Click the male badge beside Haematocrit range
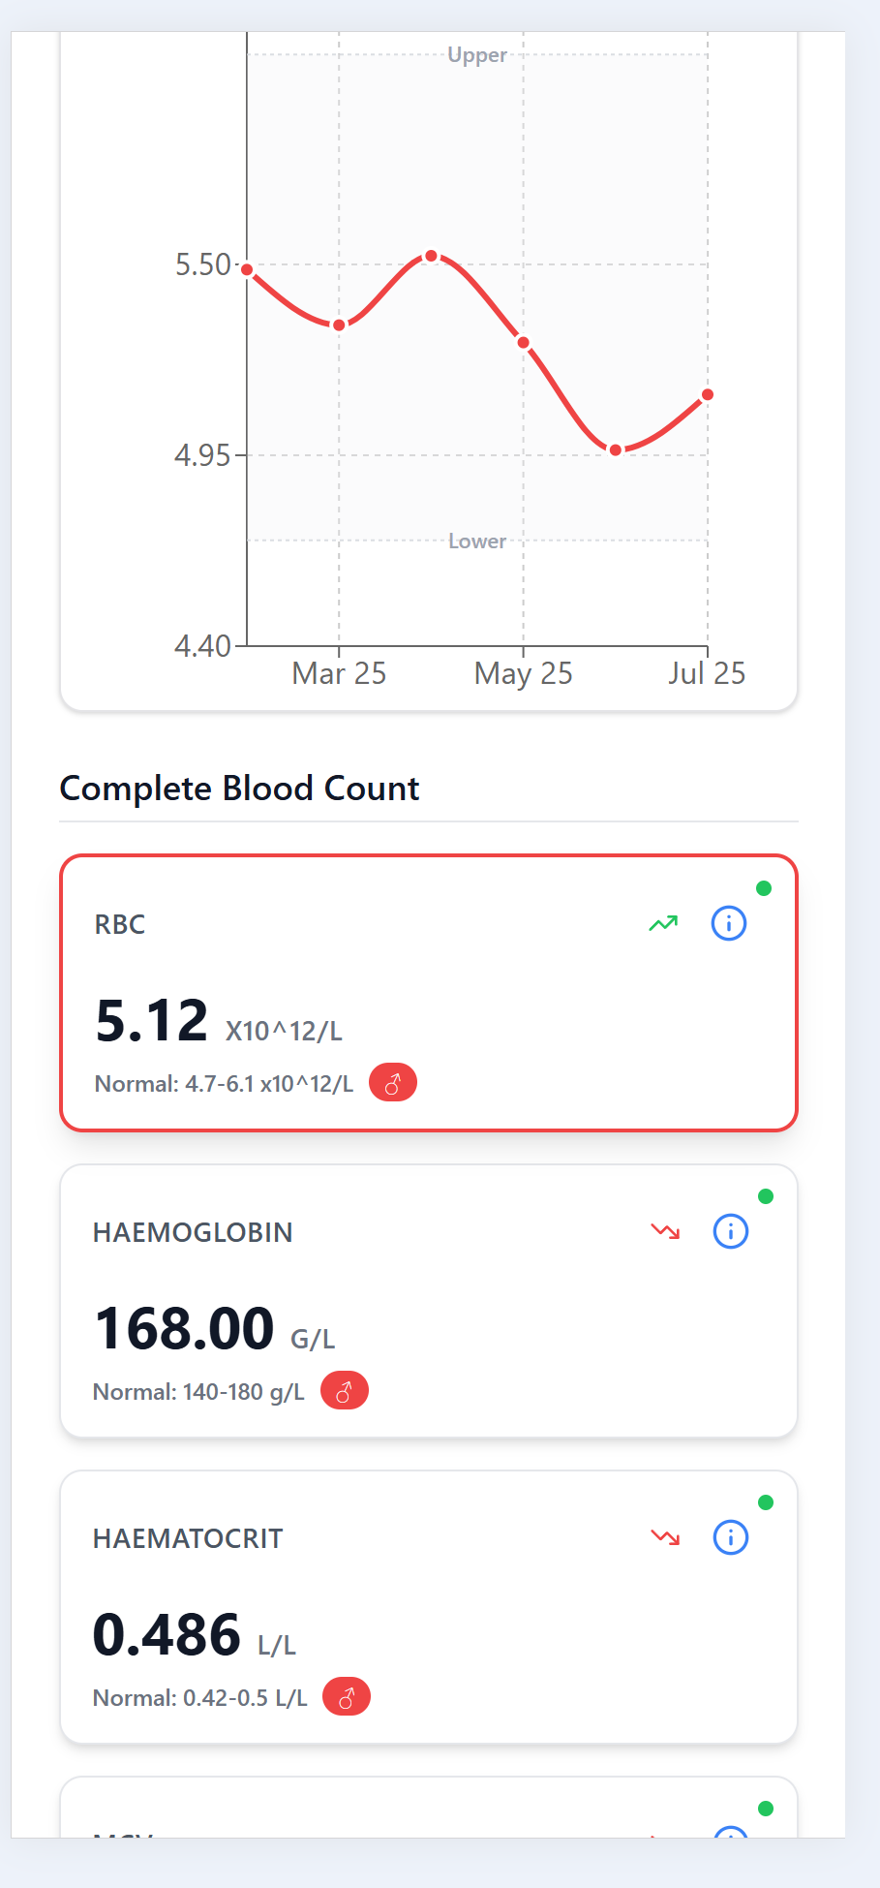The width and height of the screenshot is (880, 1888). click(x=347, y=1697)
